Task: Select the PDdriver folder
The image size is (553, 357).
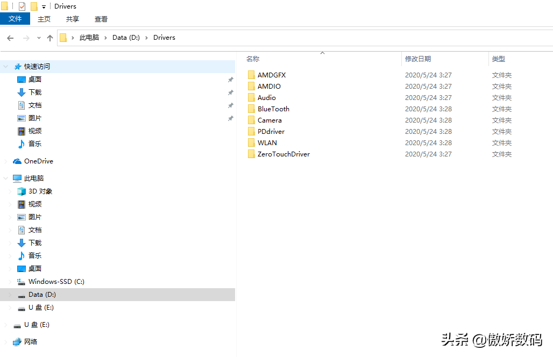Action: click(x=271, y=131)
